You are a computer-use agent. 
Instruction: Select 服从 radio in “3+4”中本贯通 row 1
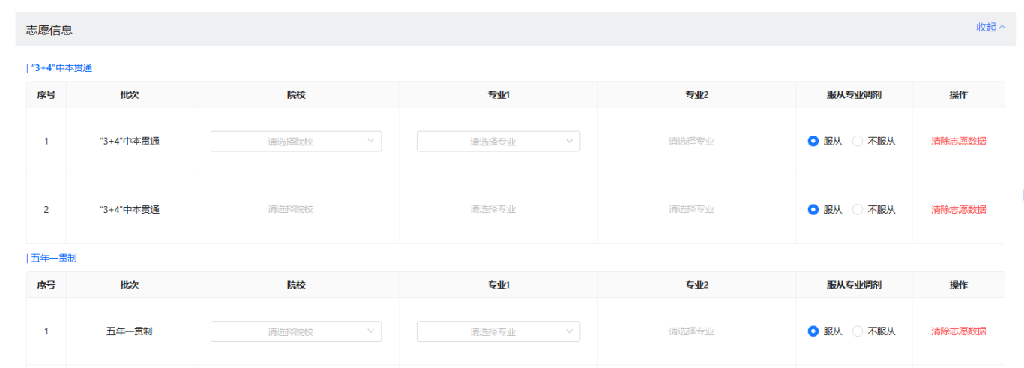point(813,141)
